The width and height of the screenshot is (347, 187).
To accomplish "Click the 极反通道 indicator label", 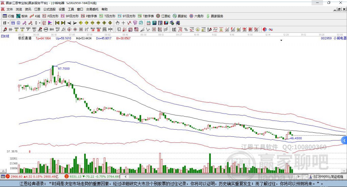I will (x=25, y=38).
